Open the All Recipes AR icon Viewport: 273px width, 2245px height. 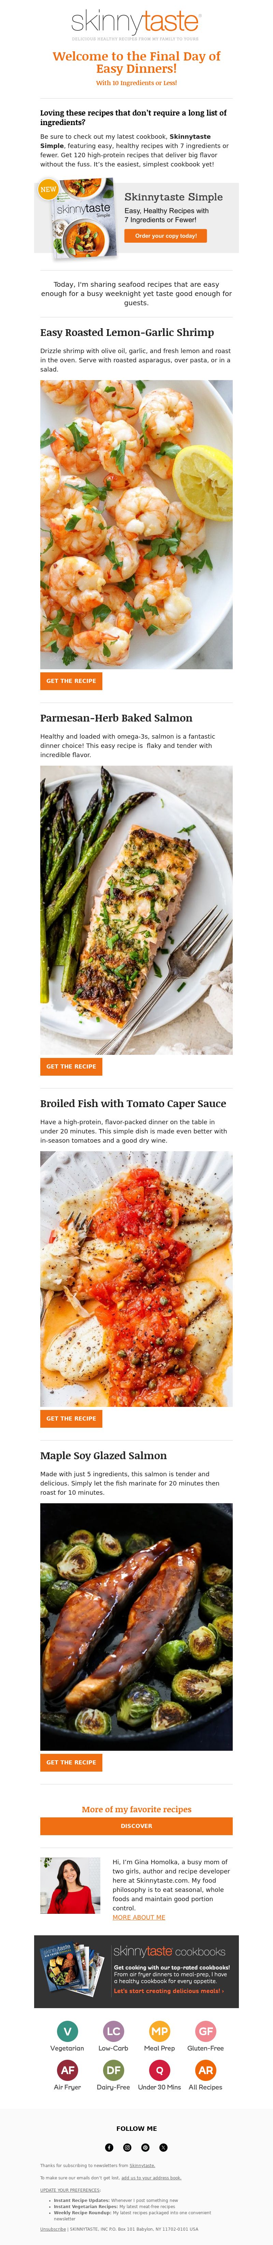pyautogui.click(x=205, y=2070)
